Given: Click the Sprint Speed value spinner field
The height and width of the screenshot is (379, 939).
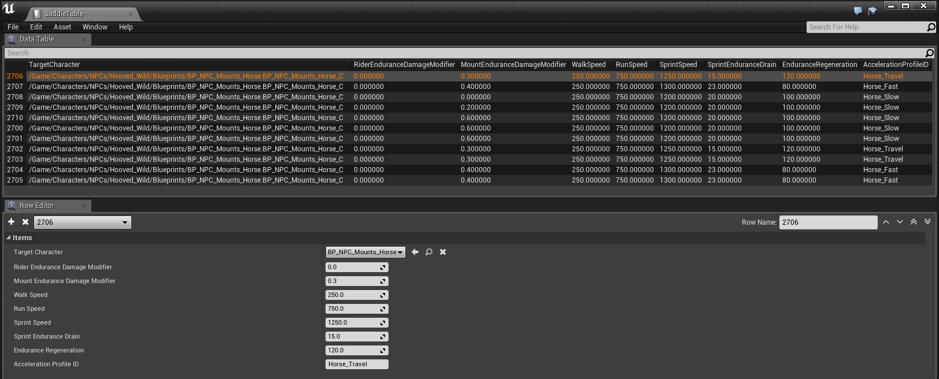Looking at the screenshot, I should point(353,322).
